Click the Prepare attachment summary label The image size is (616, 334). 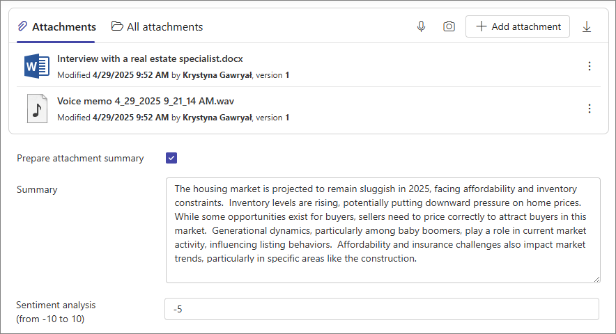tap(80, 158)
